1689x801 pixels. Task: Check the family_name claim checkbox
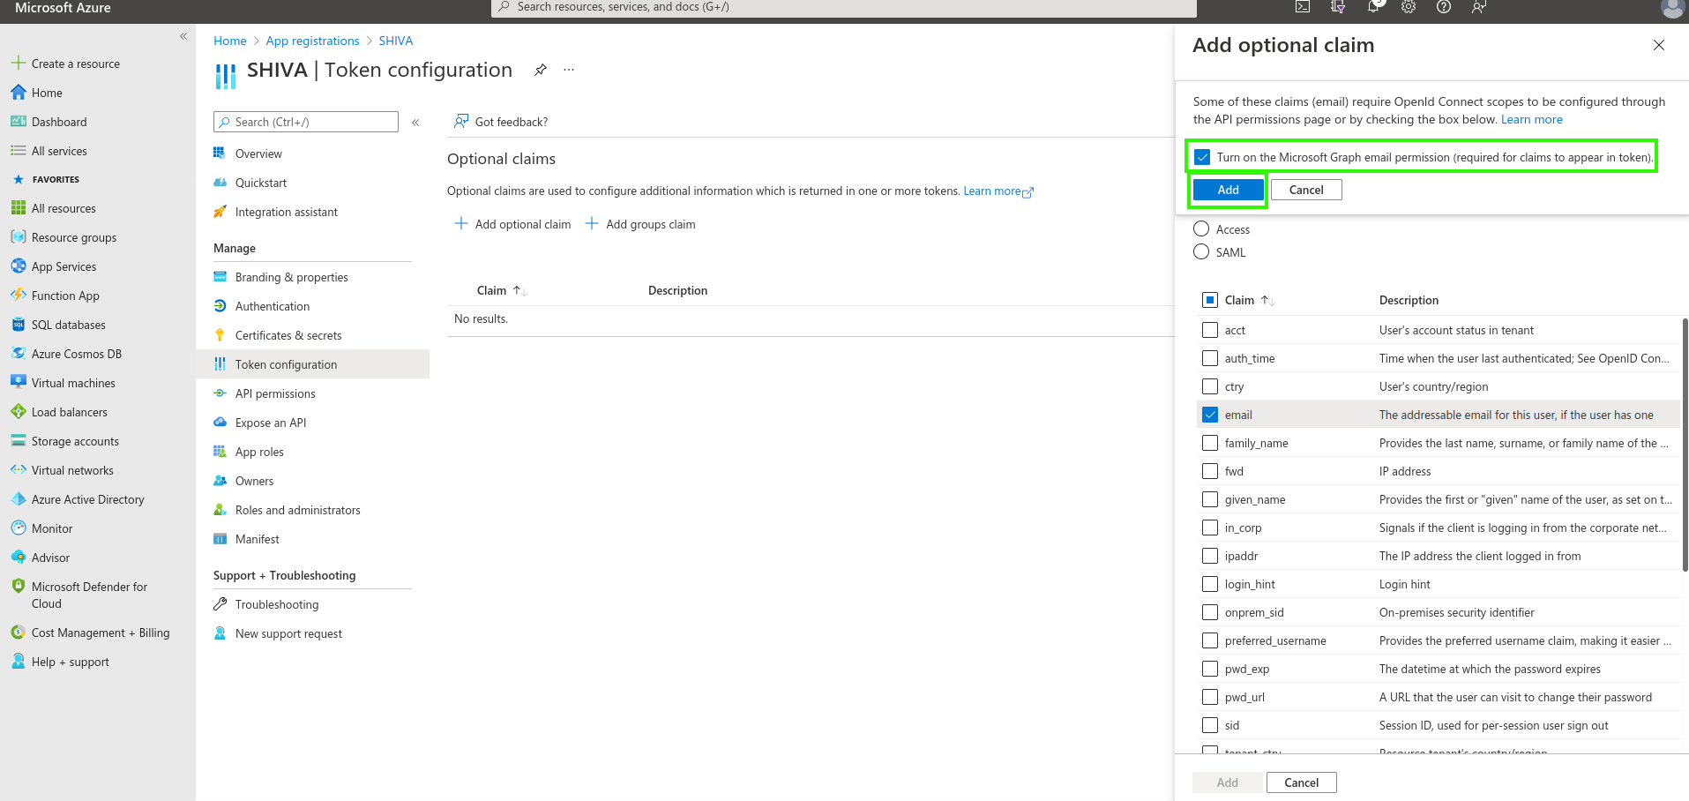pyautogui.click(x=1210, y=443)
